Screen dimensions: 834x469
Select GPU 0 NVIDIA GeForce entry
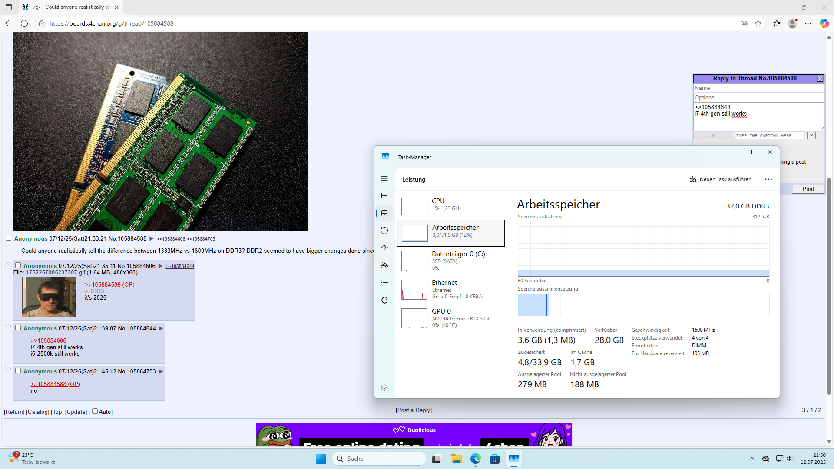(x=451, y=318)
